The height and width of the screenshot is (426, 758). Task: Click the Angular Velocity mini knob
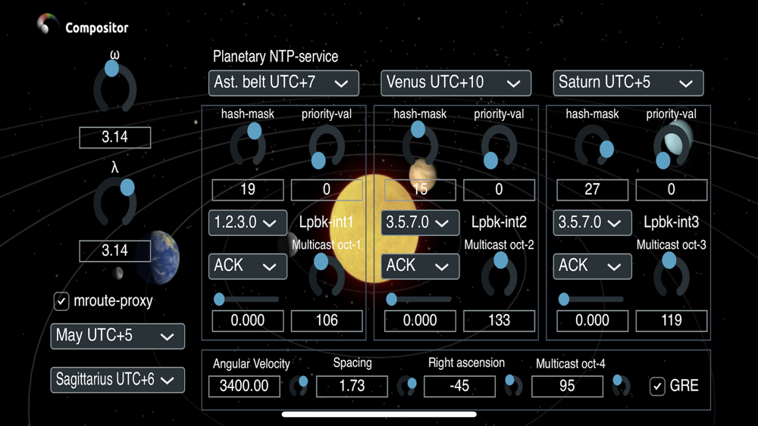[299, 386]
